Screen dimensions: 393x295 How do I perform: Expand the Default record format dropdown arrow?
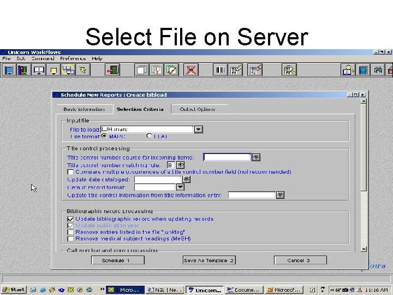tap(180, 187)
